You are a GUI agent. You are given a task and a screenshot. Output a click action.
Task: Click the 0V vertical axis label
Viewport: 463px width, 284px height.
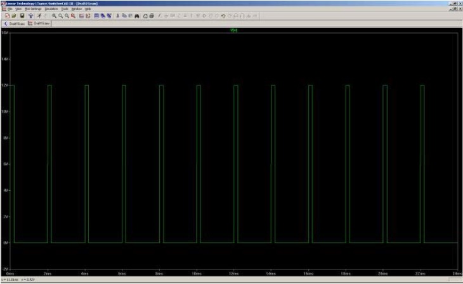5,243
